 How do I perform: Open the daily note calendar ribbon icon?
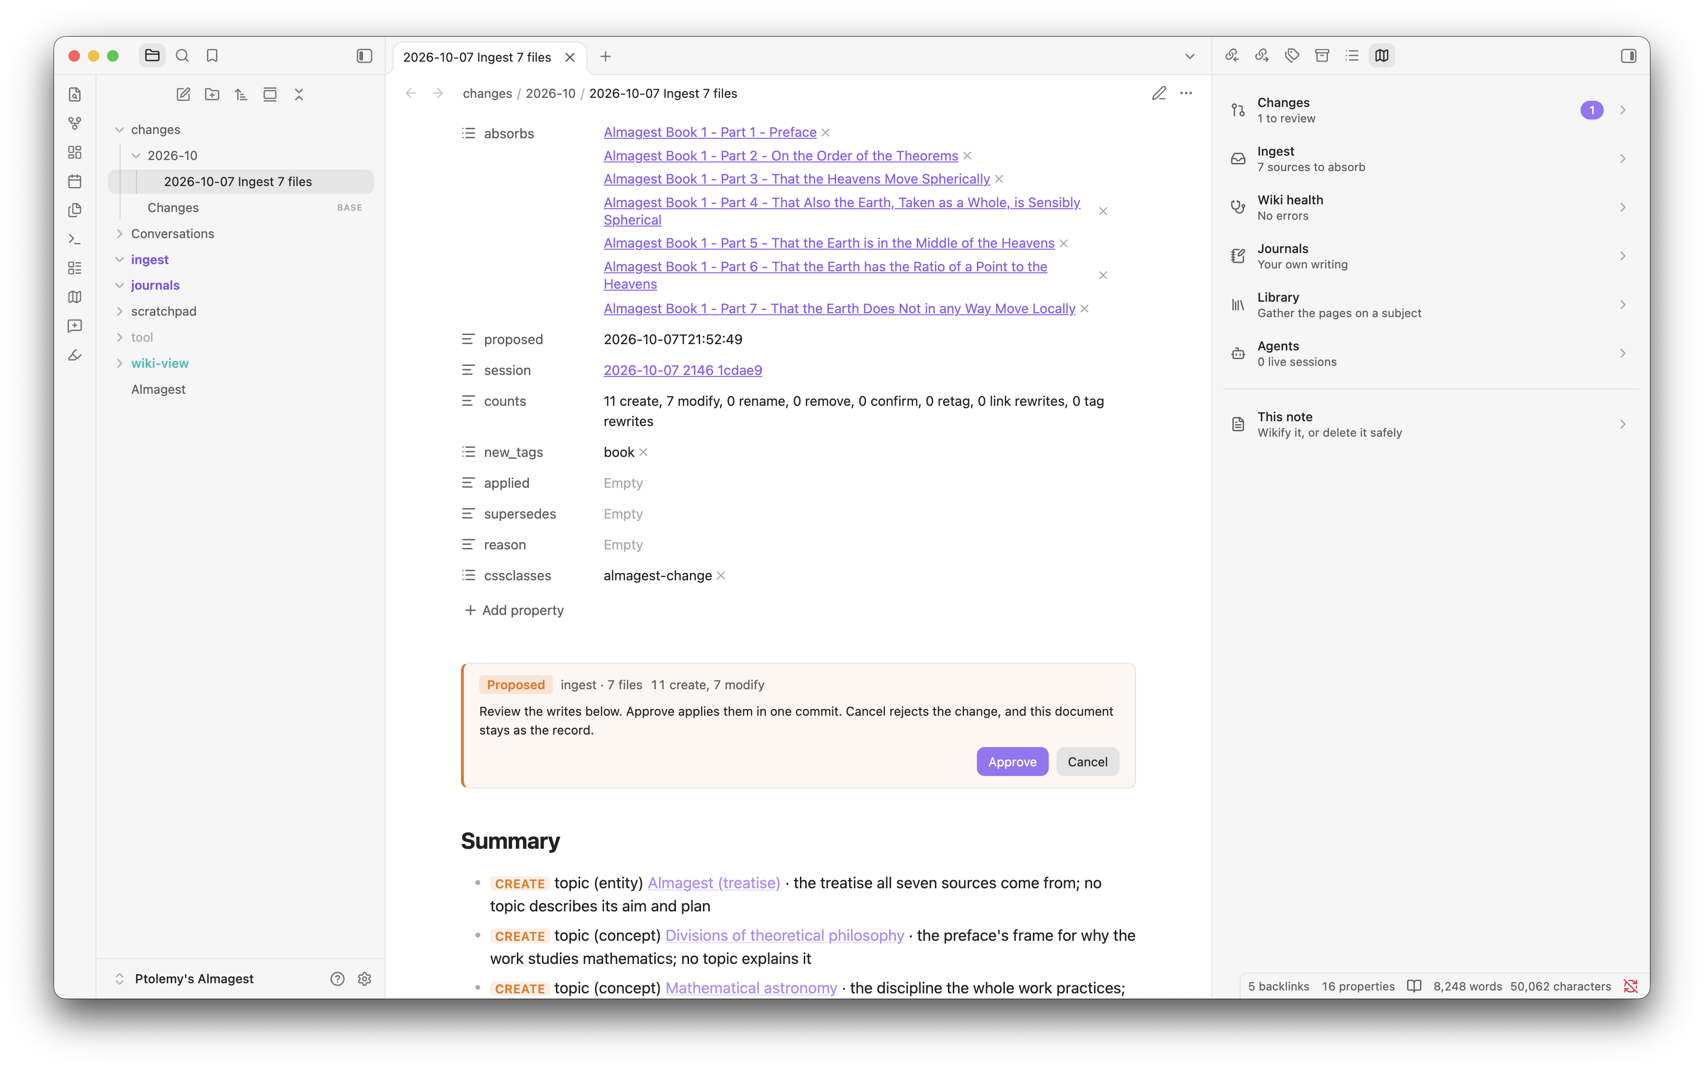tap(74, 181)
